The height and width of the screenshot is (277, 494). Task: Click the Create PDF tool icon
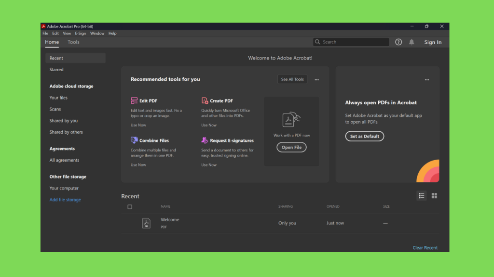[x=205, y=101]
